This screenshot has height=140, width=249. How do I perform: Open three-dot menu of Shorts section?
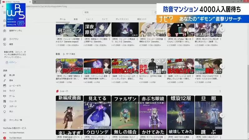click(220, 91)
